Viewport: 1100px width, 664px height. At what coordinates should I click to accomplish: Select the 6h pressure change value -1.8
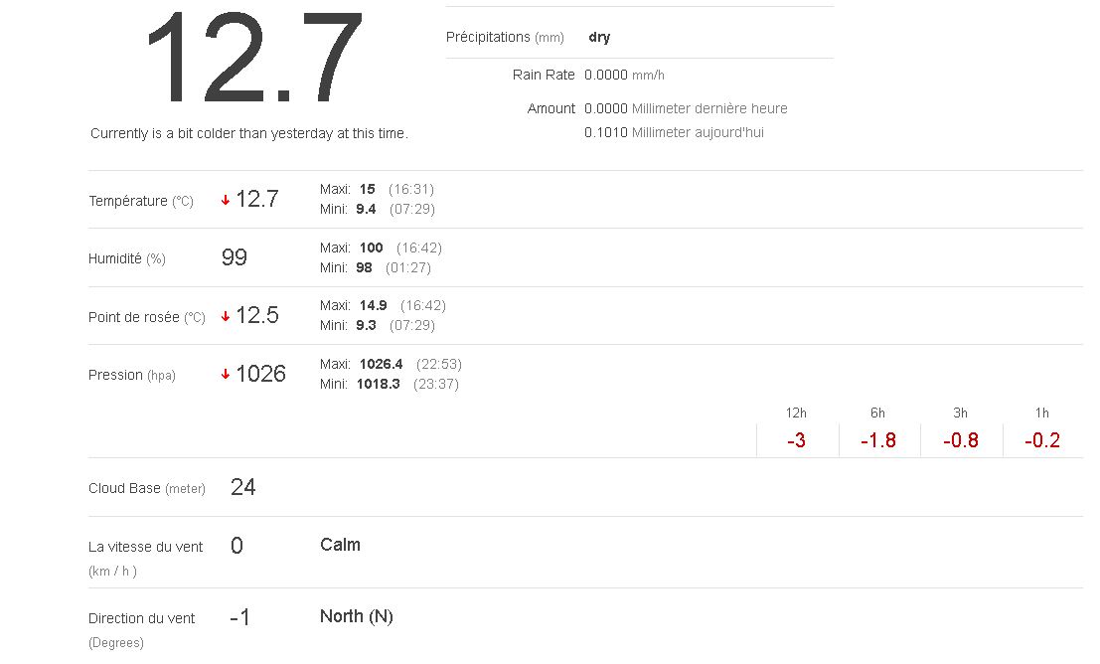click(x=878, y=440)
